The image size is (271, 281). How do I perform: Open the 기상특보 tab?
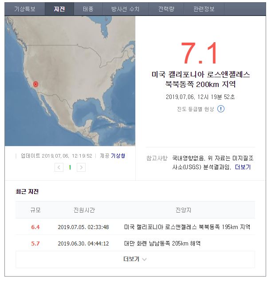tap(25, 9)
